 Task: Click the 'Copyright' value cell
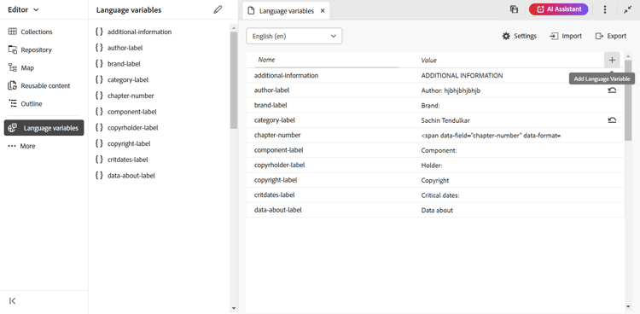[x=435, y=180]
